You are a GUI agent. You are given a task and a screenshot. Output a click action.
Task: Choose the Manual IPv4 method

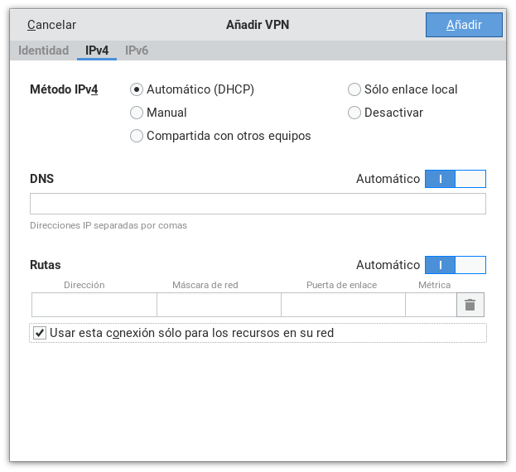coord(137,113)
